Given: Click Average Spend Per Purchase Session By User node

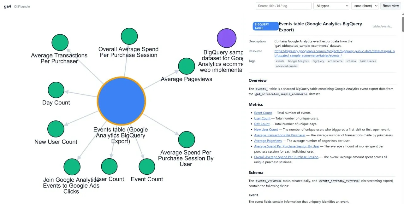Looking at the screenshot, I should coord(187,140).
